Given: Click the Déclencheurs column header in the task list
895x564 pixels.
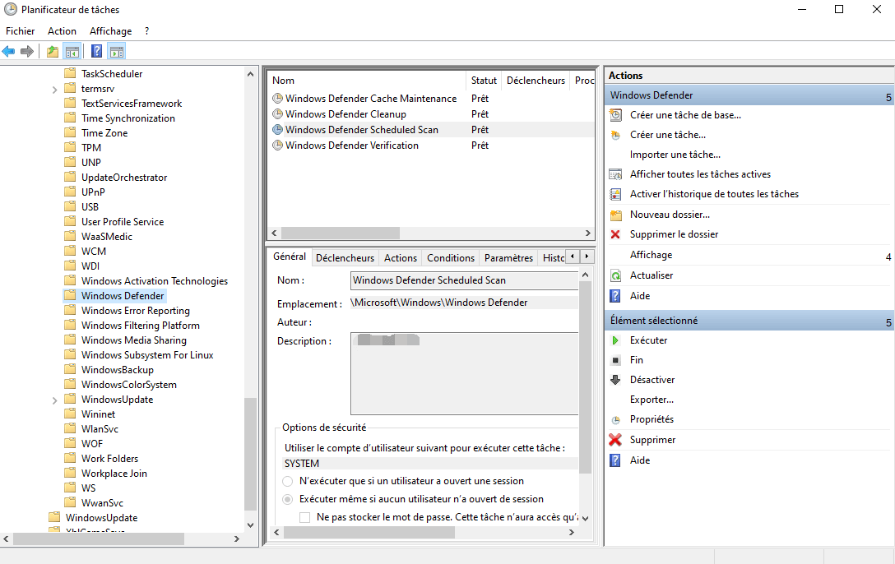Looking at the screenshot, I should point(536,81).
